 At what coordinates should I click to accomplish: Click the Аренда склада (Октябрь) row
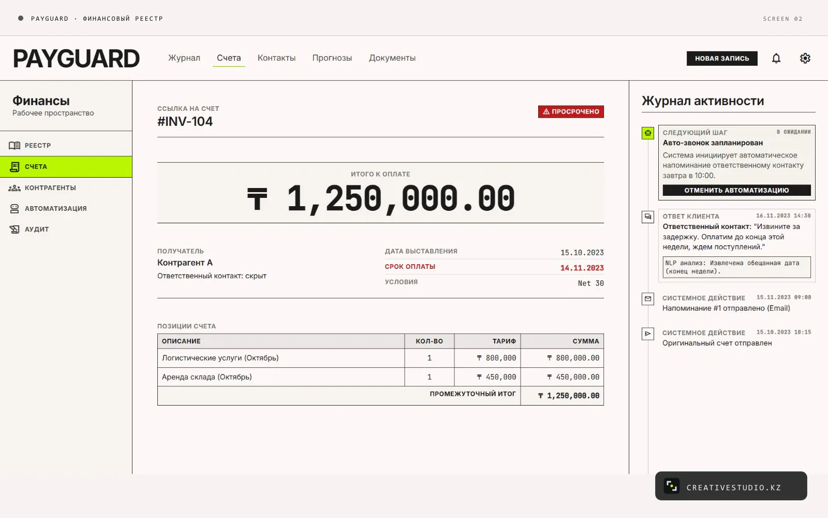click(x=380, y=377)
